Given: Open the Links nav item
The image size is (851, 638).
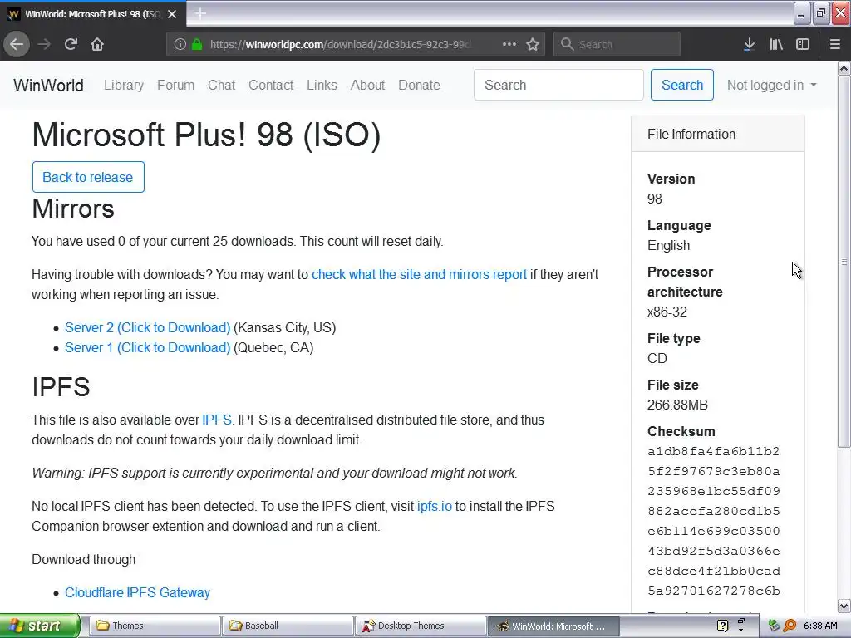Looking at the screenshot, I should (x=322, y=86).
